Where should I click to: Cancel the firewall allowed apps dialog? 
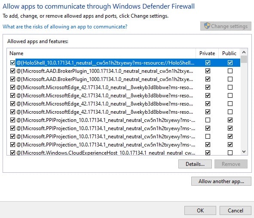(x=236, y=211)
